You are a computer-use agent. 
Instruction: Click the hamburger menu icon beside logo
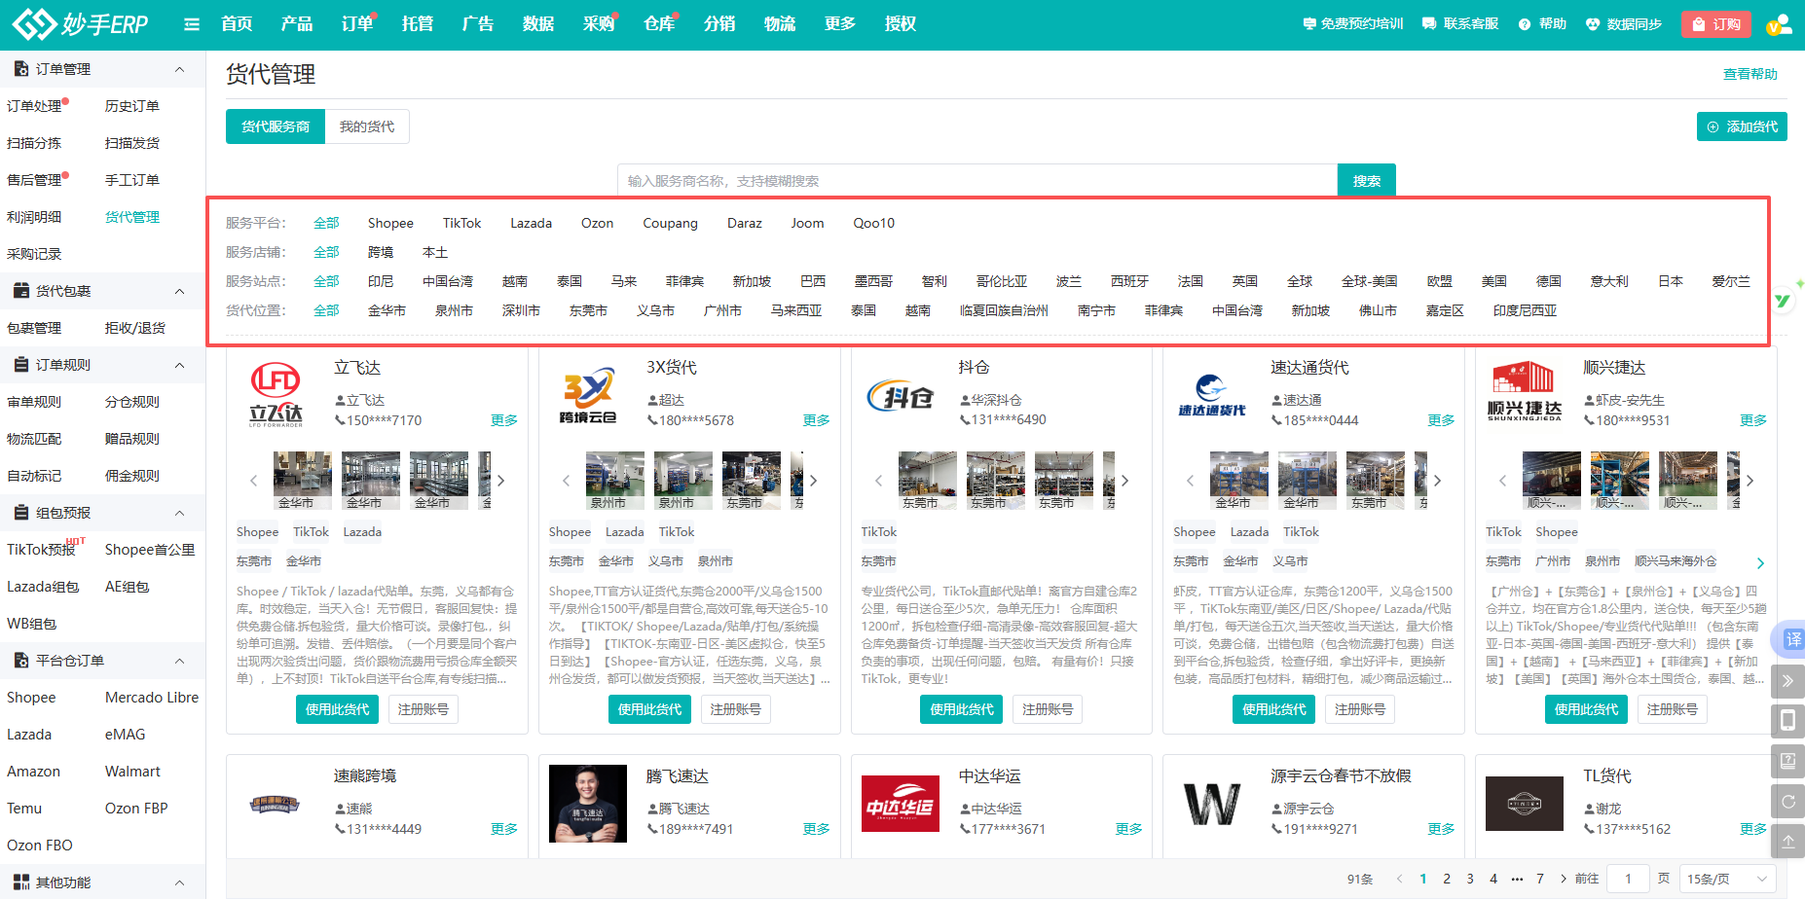pos(192,24)
